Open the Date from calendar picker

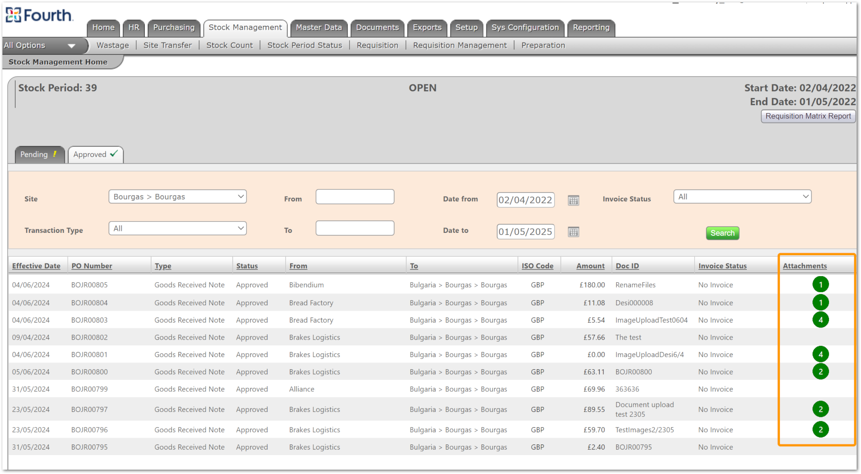(x=573, y=200)
